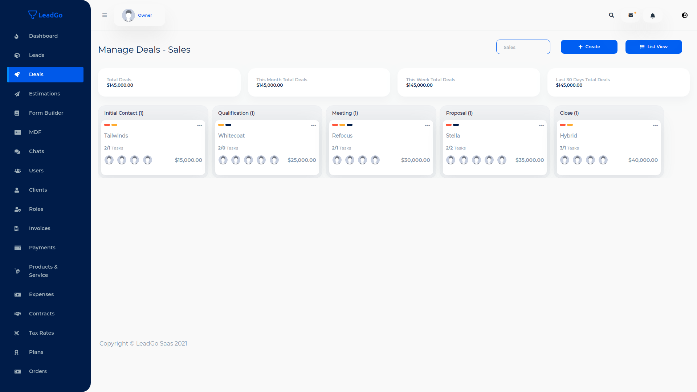Expand the Tailwinds deal options menu
The image size is (697, 392).
point(200,125)
